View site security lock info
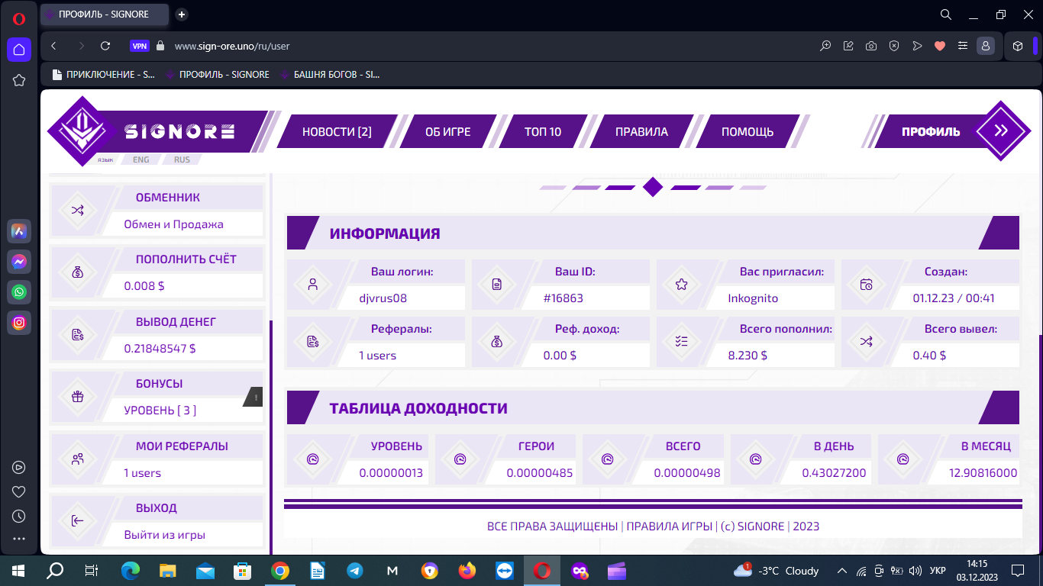Screen dimensions: 1043x586 (x=160, y=46)
